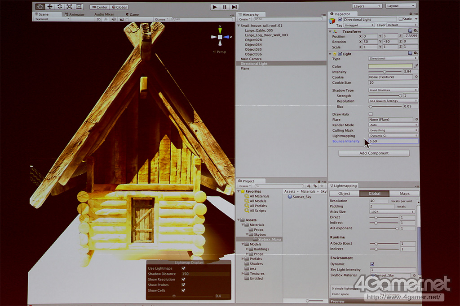Select the Scale tool

point(69,7)
